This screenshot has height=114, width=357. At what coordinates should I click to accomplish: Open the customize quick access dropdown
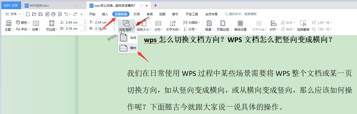click(x=82, y=14)
